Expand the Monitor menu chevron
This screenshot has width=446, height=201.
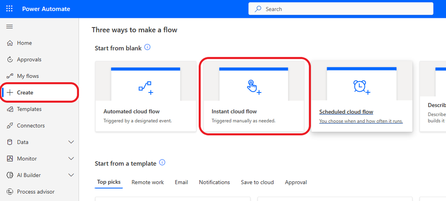tap(71, 158)
